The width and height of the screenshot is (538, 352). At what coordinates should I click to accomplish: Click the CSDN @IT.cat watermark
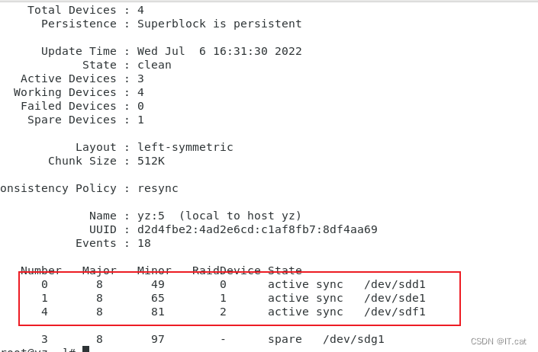[x=500, y=341]
